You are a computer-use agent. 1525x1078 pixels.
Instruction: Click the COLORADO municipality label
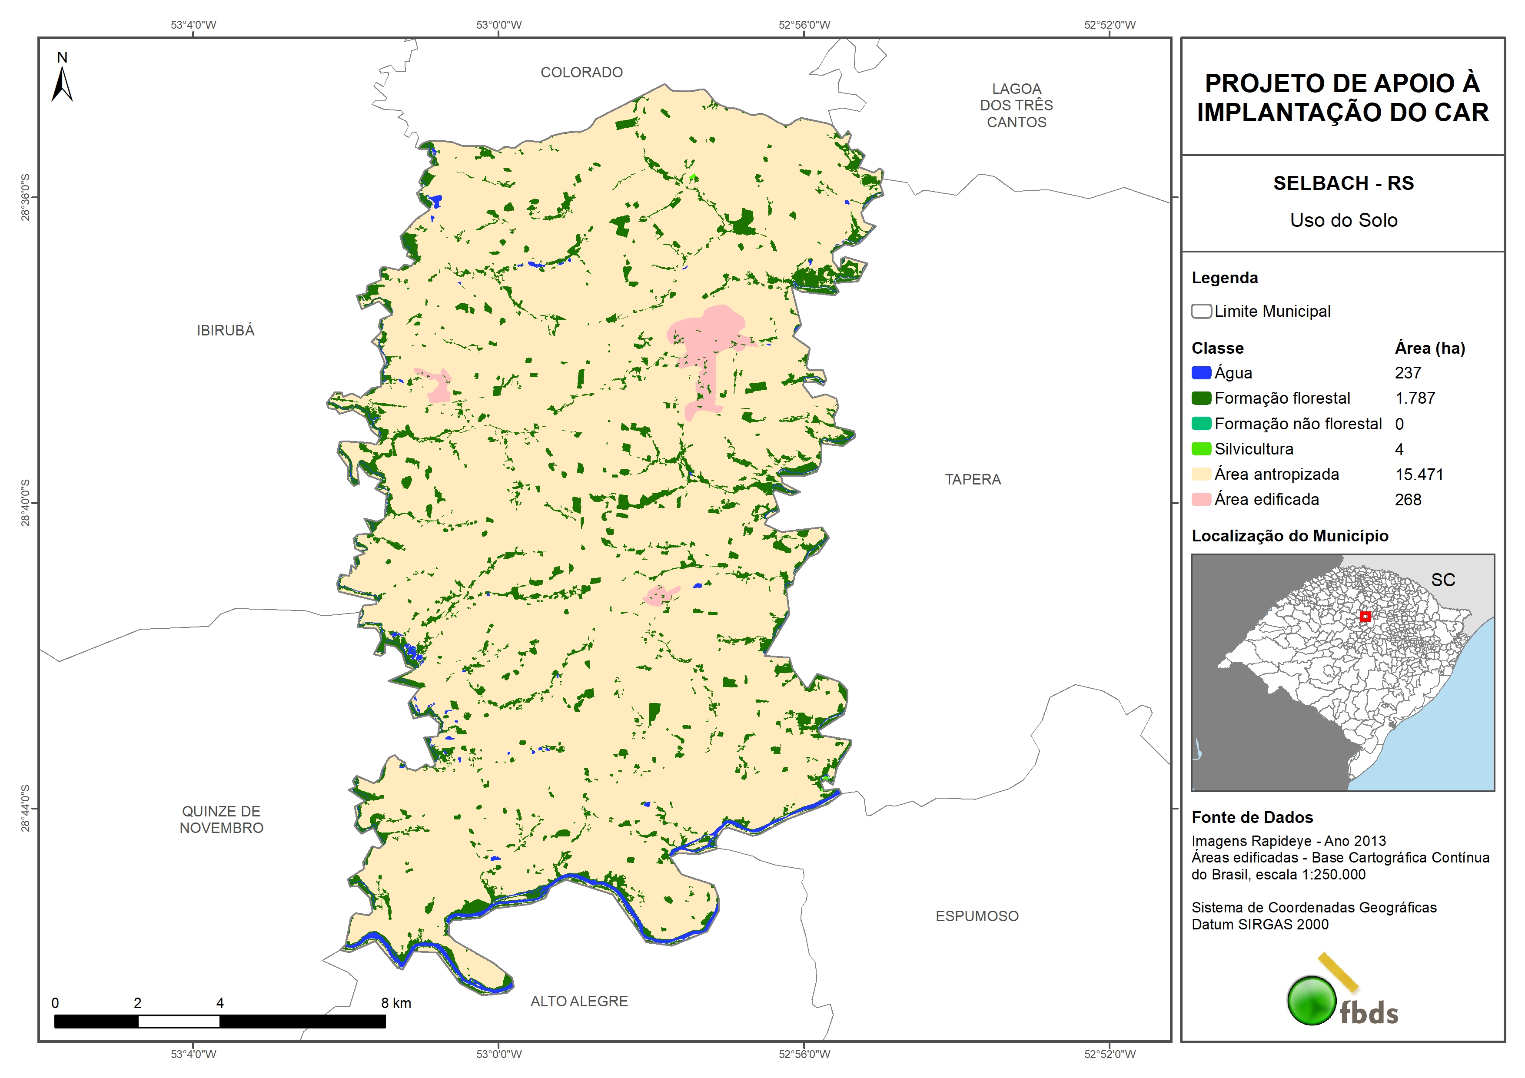[x=581, y=72]
